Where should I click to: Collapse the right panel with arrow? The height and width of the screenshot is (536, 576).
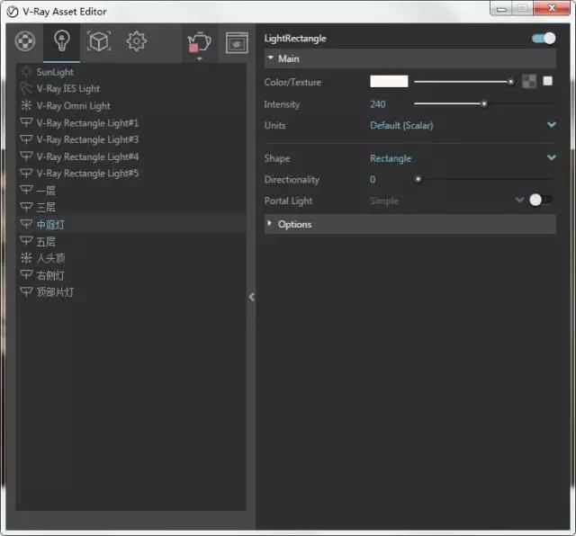(x=252, y=297)
